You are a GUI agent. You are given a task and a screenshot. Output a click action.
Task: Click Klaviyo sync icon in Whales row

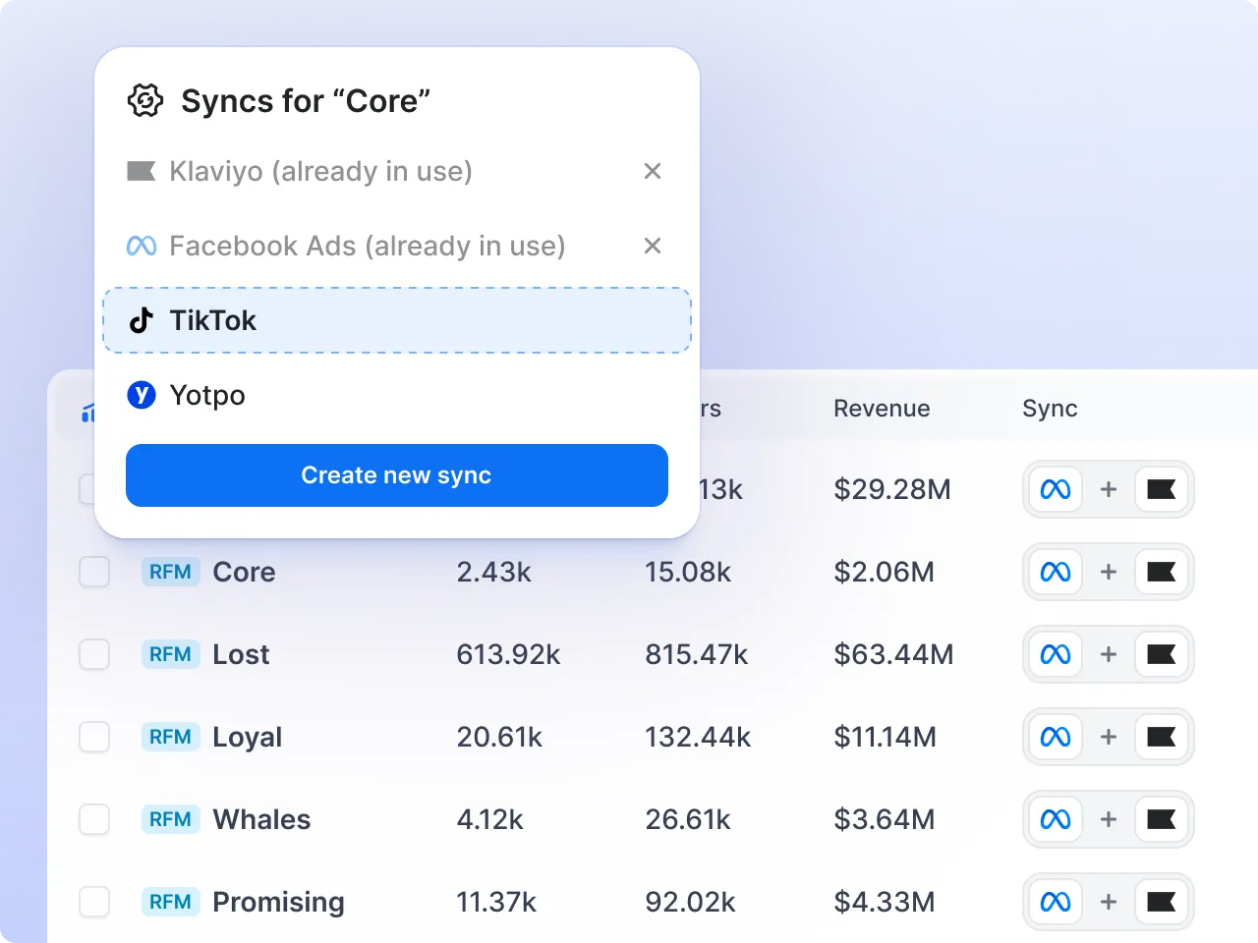coord(1162,819)
